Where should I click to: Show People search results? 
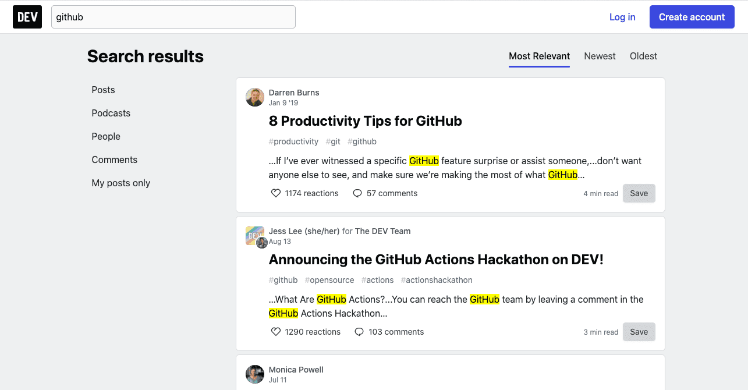pos(106,136)
